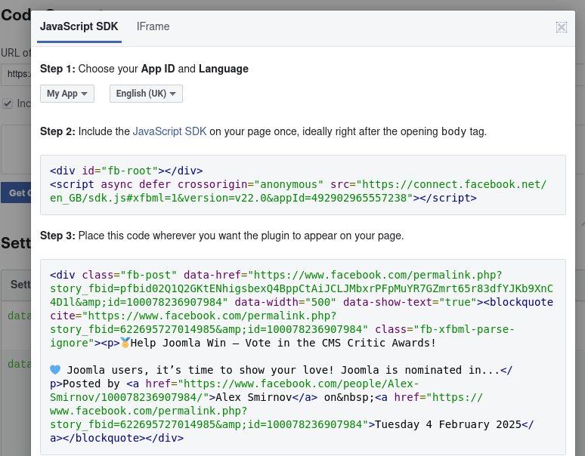The width and height of the screenshot is (585, 456).
Task: Click 'Tuesday 4 February 2025' in code
Action: coord(448,425)
